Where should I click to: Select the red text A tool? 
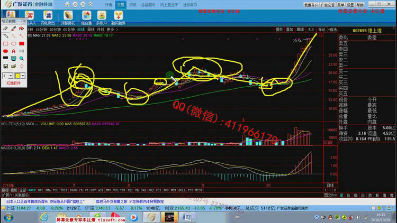point(13,51)
